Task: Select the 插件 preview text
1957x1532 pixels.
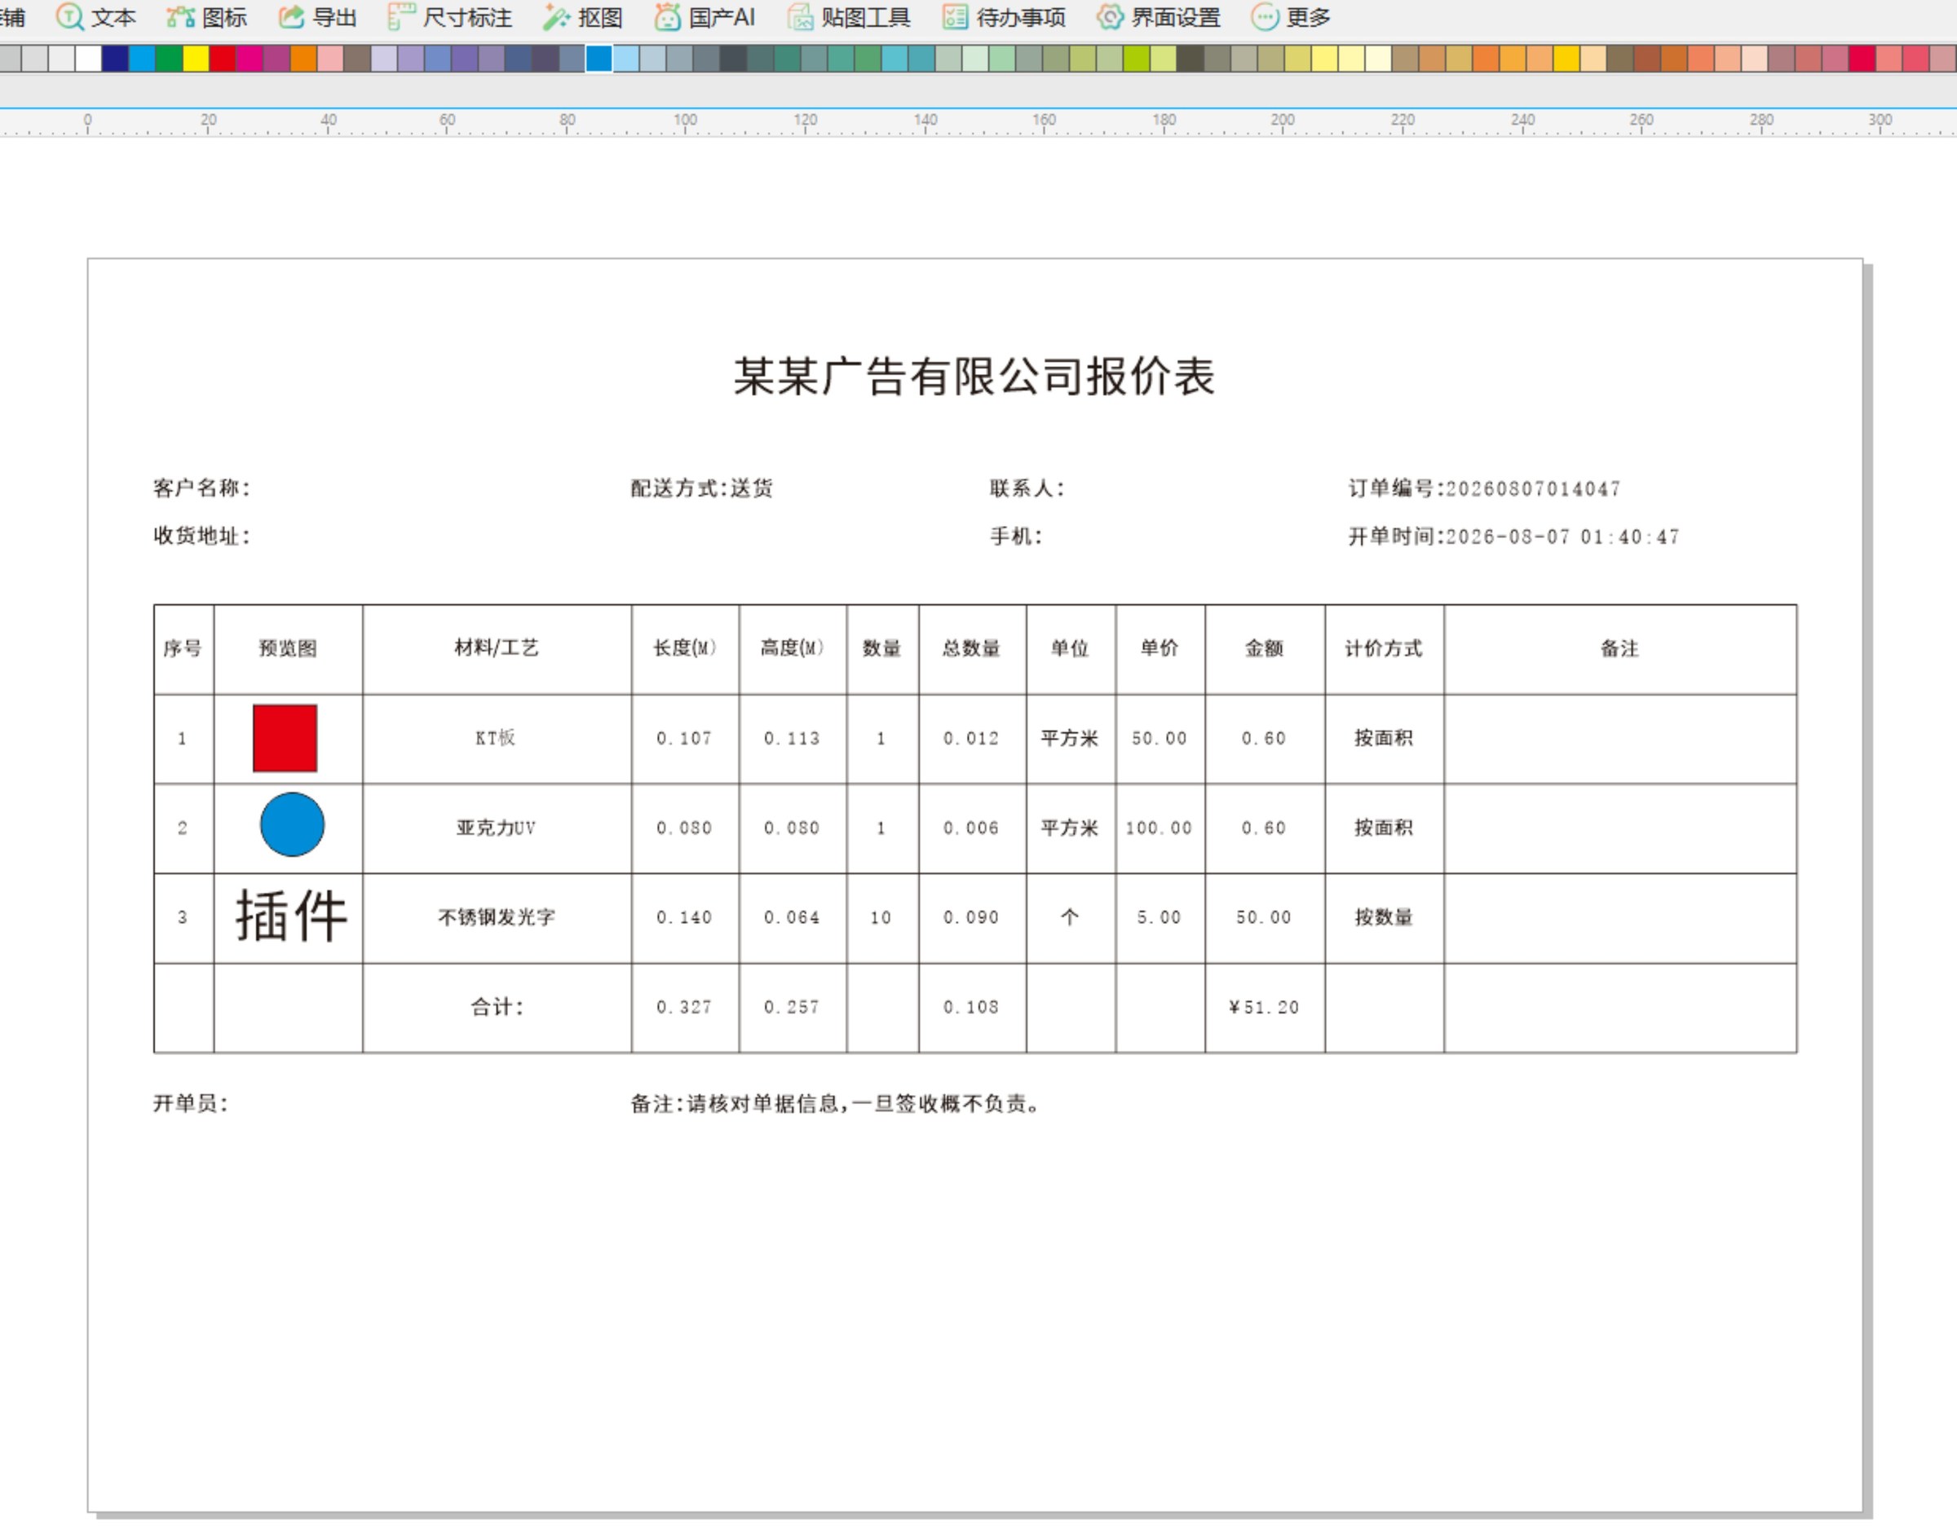Action: (291, 916)
